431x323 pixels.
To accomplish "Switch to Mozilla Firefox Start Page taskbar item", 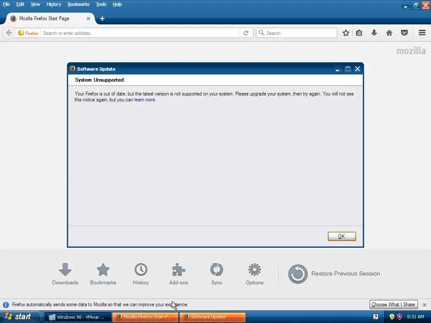I will coord(145,317).
